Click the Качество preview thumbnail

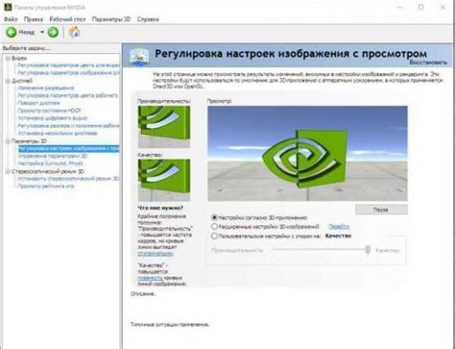pyautogui.click(x=164, y=180)
